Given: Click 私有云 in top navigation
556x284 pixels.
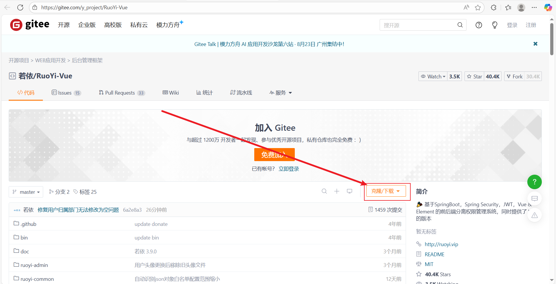Looking at the screenshot, I should tap(139, 25).
